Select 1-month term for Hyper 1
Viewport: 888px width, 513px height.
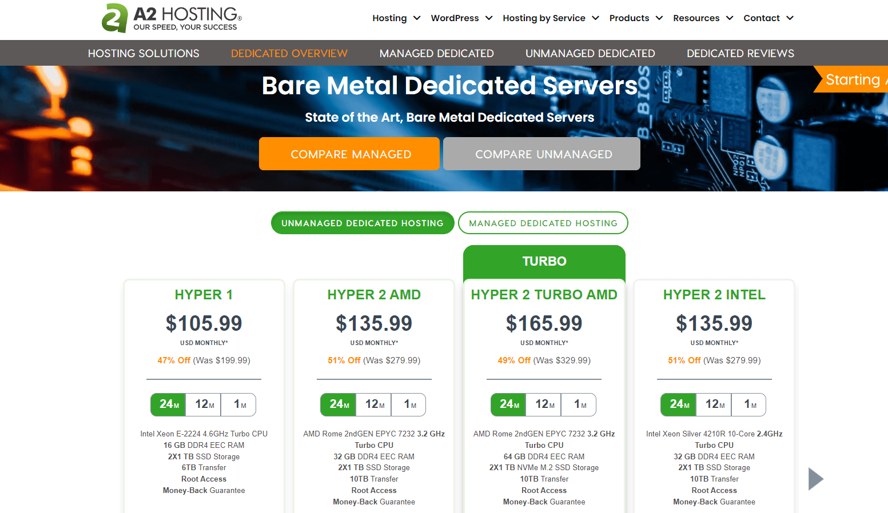pos(238,404)
